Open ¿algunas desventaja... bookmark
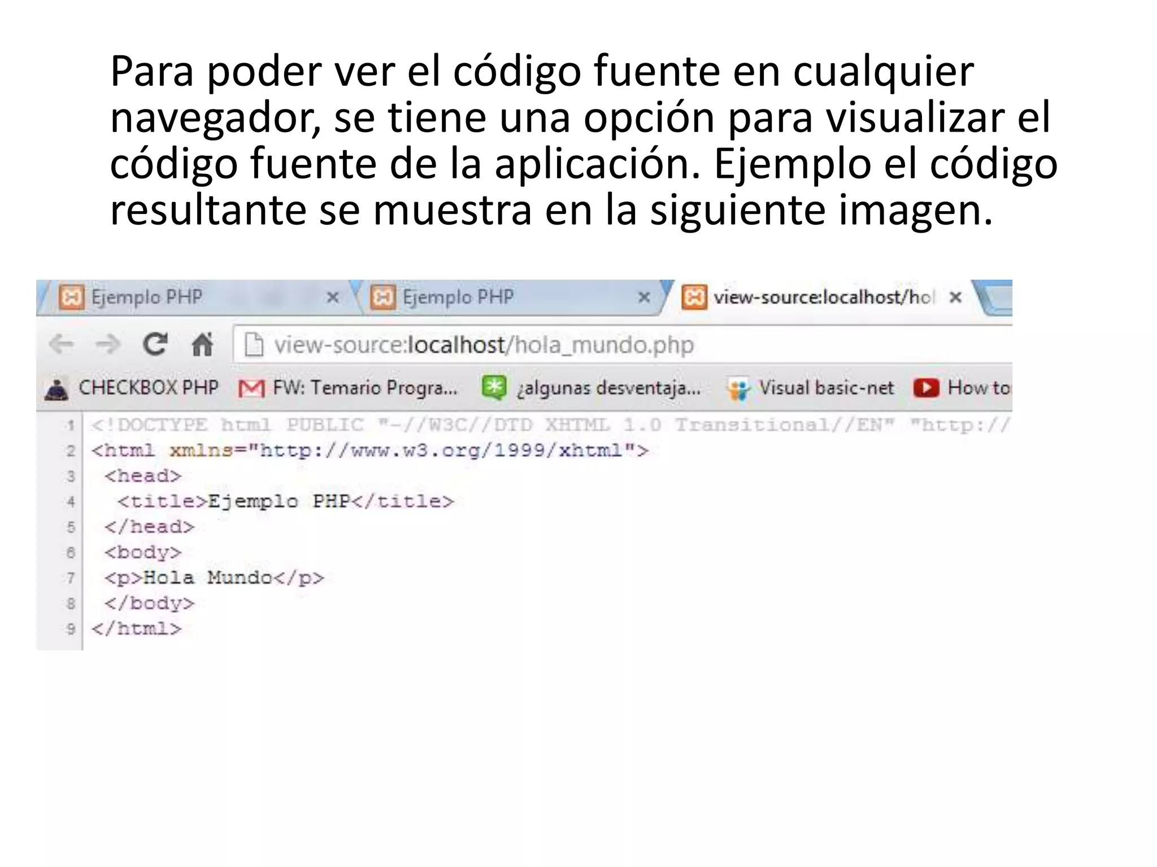This screenshot has height=867, width=1157. (591, 388)
